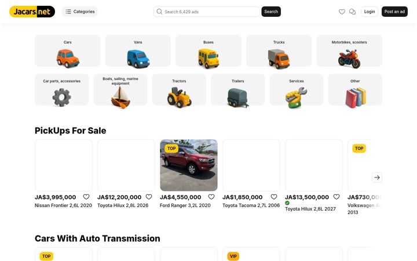
Task: Open the Categories menu
Action: point(80,12)
